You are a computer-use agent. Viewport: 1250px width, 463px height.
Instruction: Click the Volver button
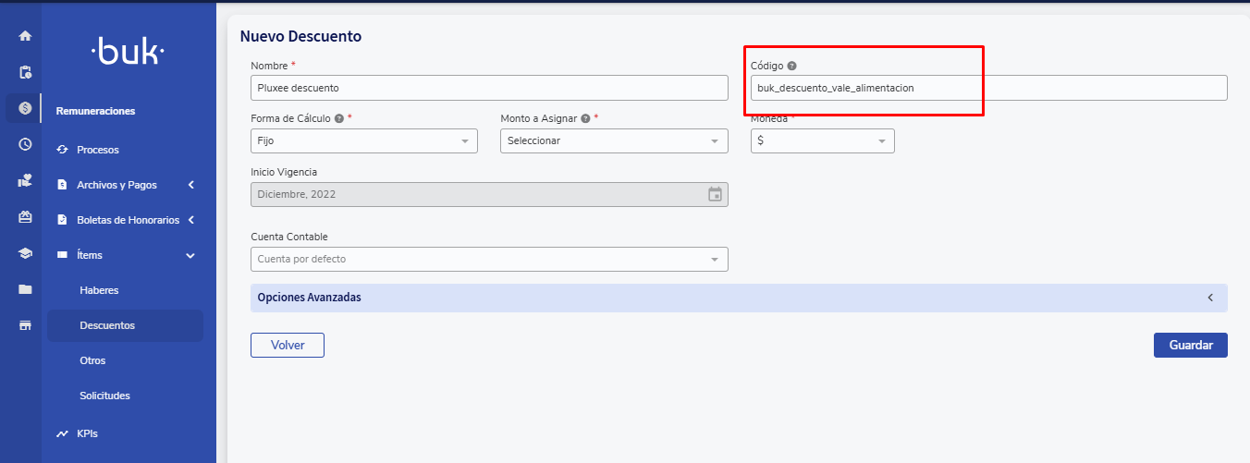click(288, 345)
